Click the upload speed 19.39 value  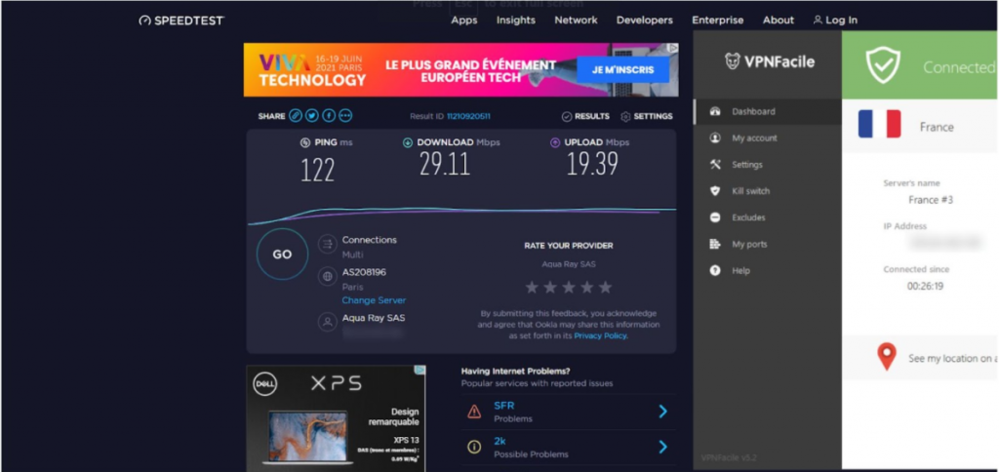tap(592, 165)
